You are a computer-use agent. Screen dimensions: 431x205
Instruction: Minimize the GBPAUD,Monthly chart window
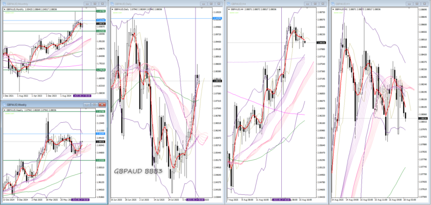click(87, 4)
